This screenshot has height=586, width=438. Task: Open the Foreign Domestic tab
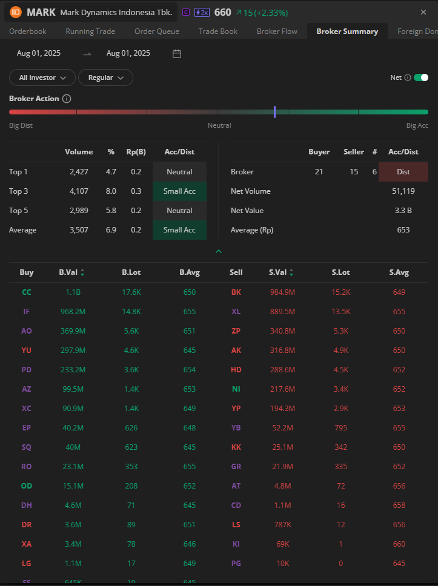(417, 31)
